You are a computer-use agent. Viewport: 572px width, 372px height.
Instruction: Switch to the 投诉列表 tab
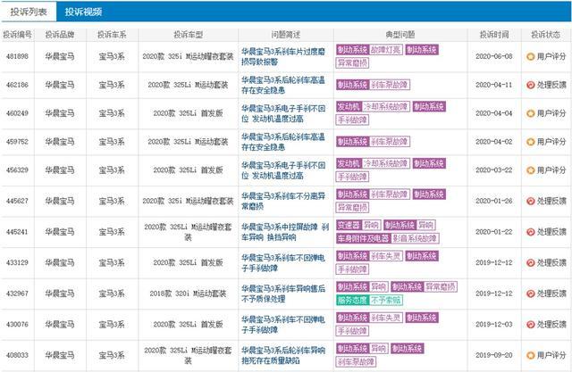tap(29, 12)
